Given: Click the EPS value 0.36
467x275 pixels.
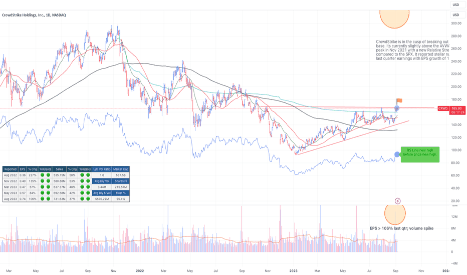Looking at the screenshot, I should click(23, 175).
